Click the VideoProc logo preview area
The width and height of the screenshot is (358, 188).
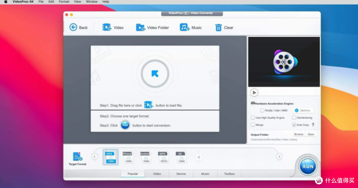coord(284,62)
